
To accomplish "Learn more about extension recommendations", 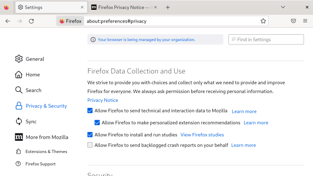I will click(256, 123).
